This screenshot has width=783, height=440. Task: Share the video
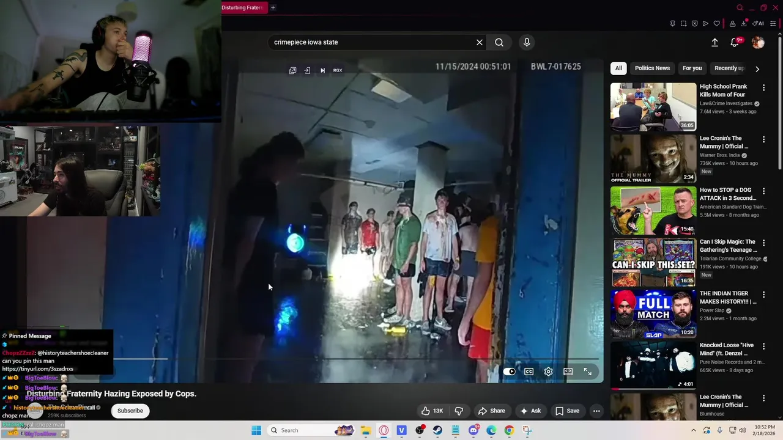pyautogui.click(x=492, y=411)
